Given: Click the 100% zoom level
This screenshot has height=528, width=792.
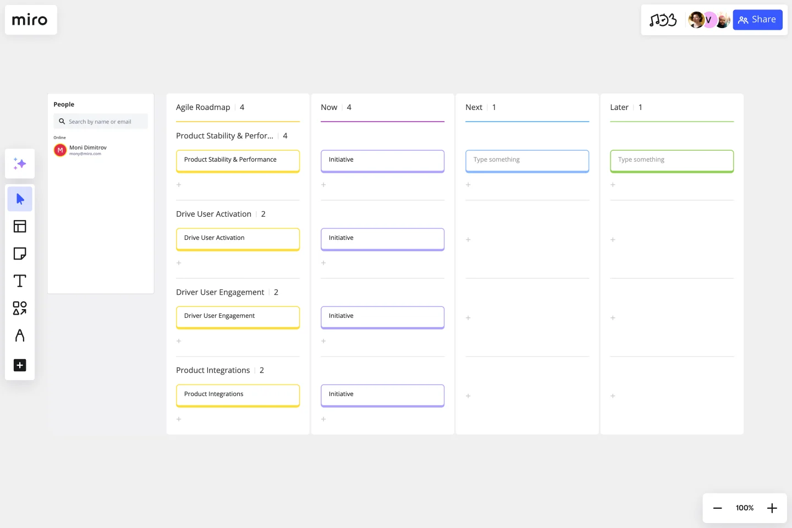Looking at the screenshot, I should pyautogui.click(x=745, y=508).
